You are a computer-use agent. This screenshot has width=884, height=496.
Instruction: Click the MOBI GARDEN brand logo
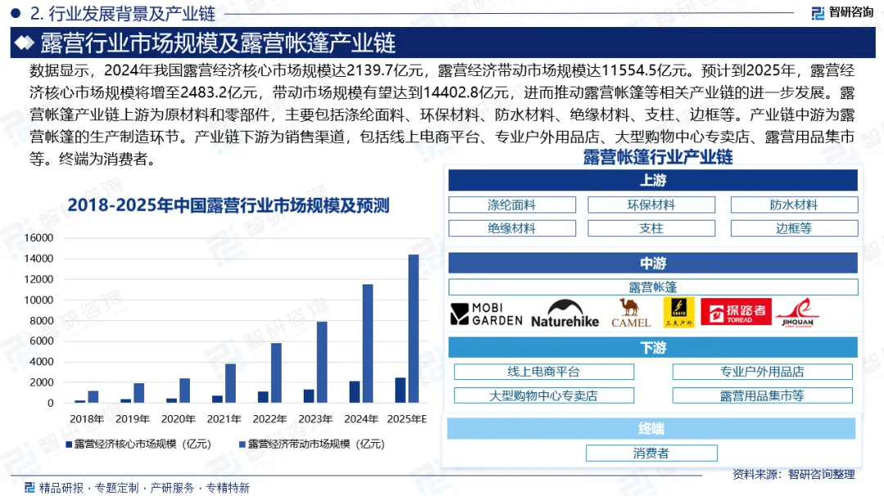486,314
